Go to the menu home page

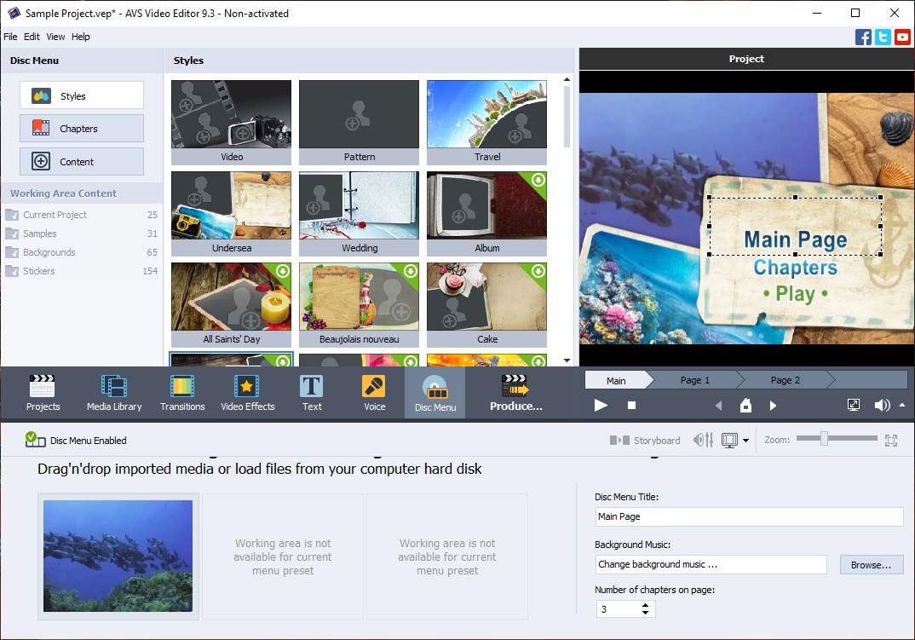click(745, 406)
